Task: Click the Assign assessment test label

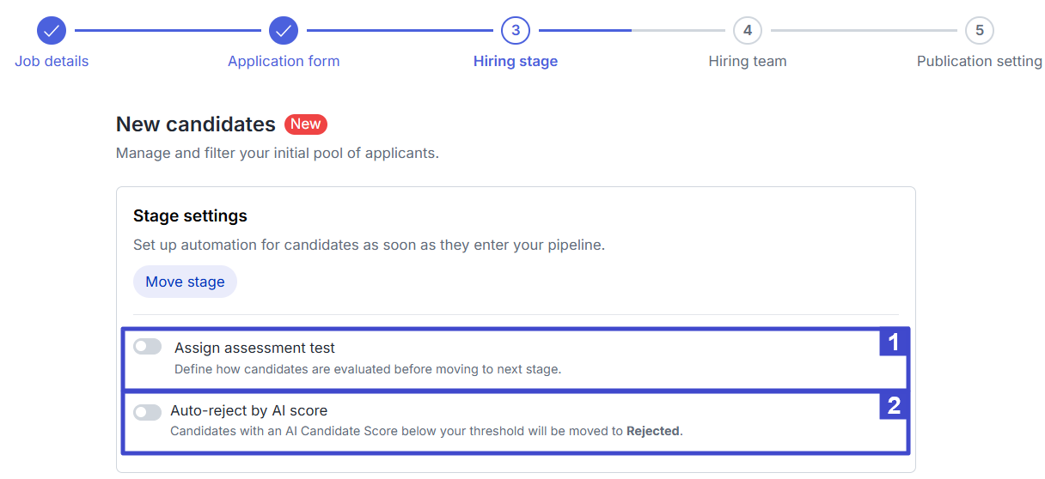Action: (254, 349)
